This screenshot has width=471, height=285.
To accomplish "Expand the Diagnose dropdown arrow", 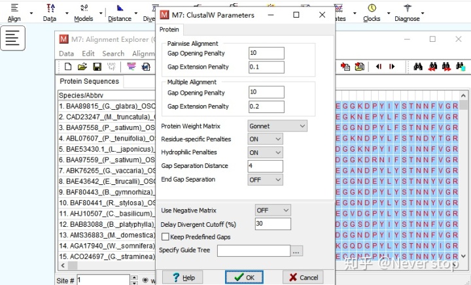I will pos(423,13).
